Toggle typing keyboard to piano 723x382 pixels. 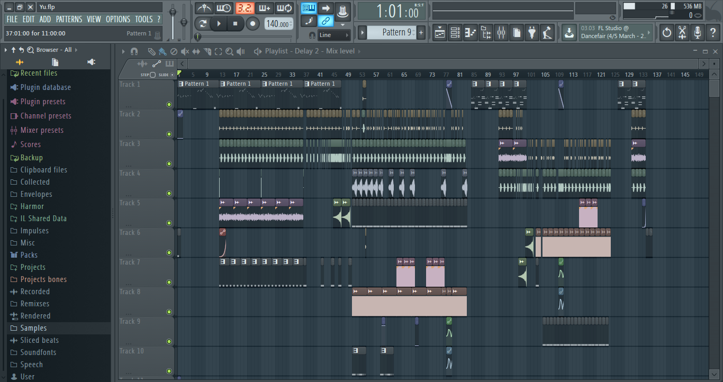(x=309, y=8)
